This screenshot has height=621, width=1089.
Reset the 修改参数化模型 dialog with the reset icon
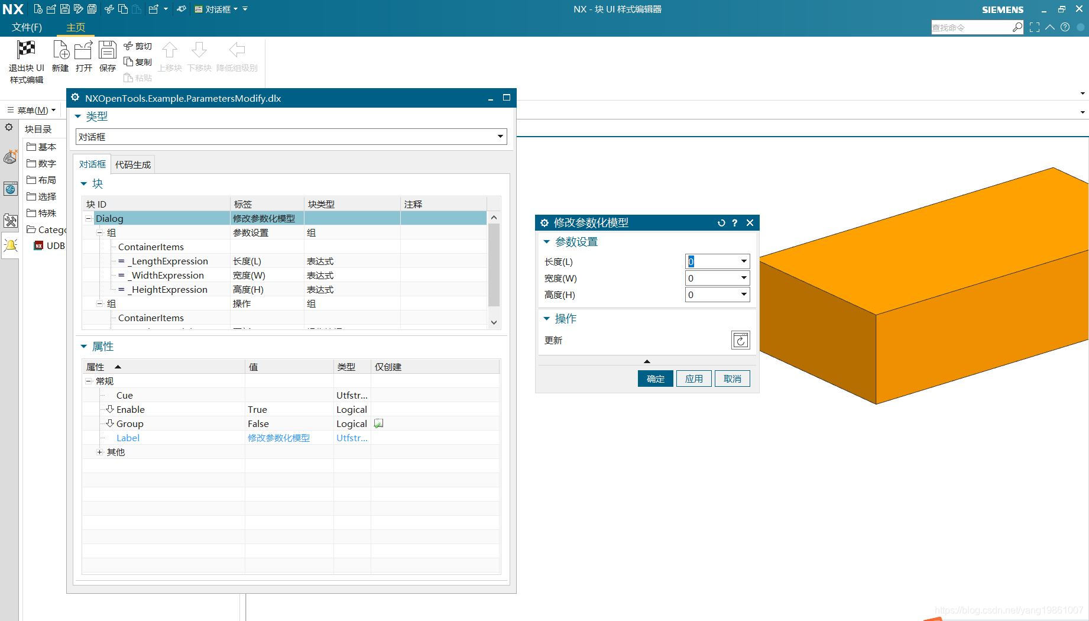click(721, 223)
